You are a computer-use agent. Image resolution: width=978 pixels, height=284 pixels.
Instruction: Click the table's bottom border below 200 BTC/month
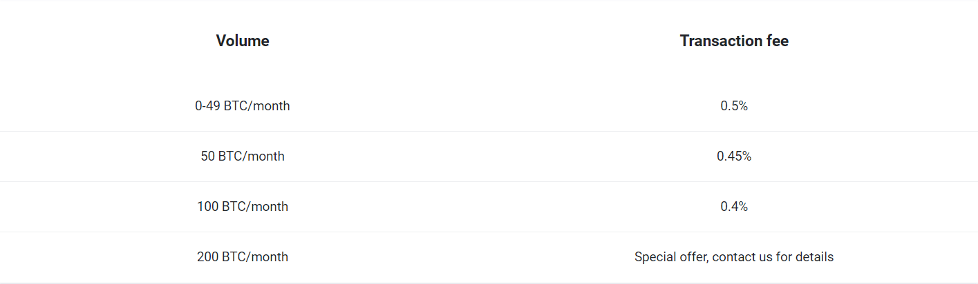pyautogui.click(x=489, y=283)
